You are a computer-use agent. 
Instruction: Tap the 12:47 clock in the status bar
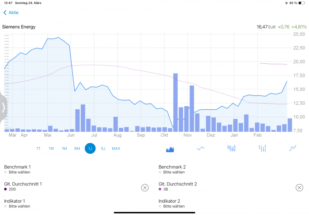coord(8,3)
